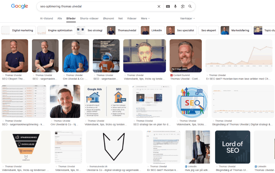Open the fox outline logo image
This screenshot has width=275, height=173.
pyautogui.click(x=114, y=147)
